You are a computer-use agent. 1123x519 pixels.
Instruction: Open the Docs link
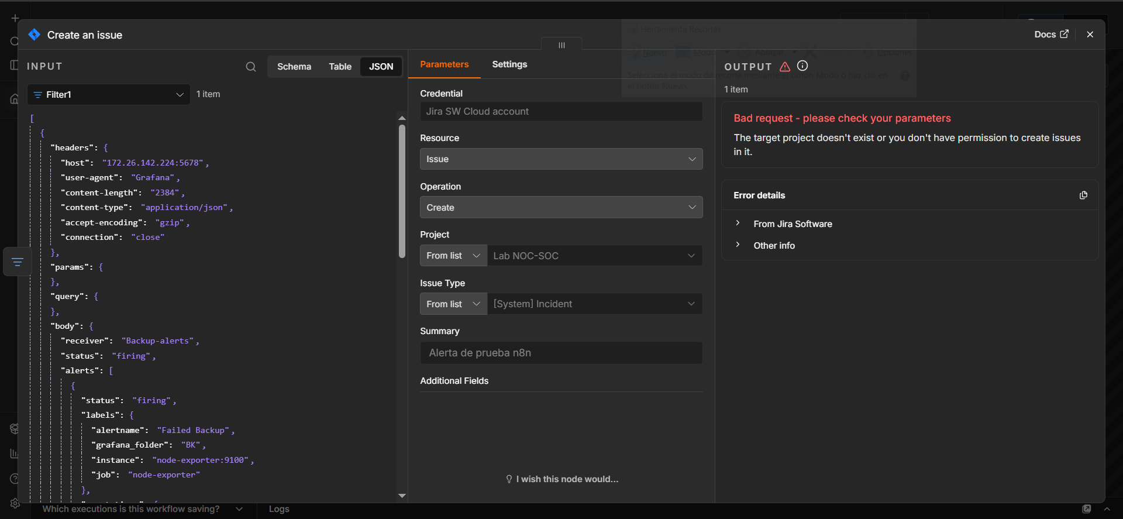click(1051, 35)
